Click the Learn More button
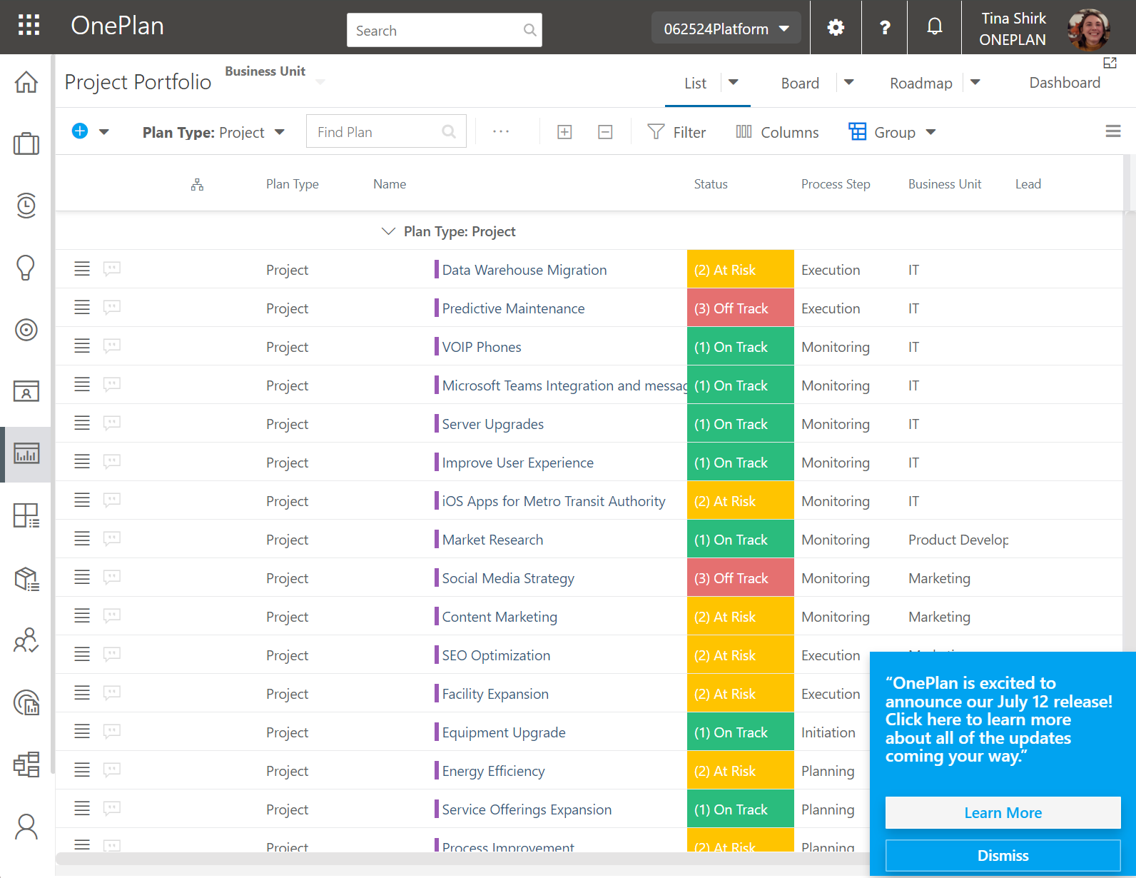This screenshot has height=878, width=1136. (x=1003, y=813)
